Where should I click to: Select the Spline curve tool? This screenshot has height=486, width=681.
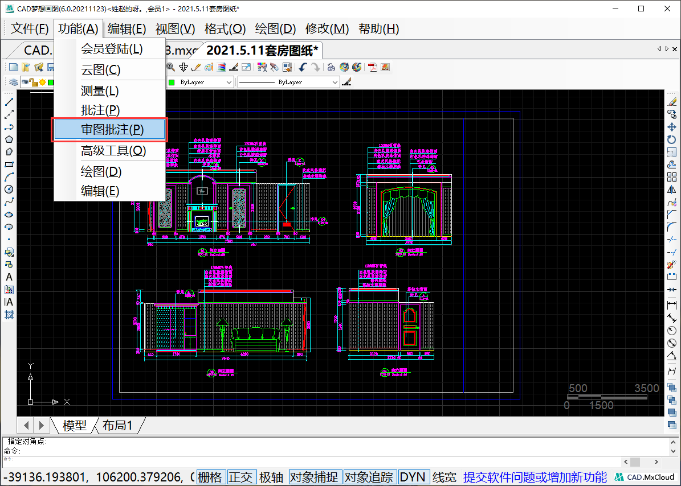(x=9, y=202)
